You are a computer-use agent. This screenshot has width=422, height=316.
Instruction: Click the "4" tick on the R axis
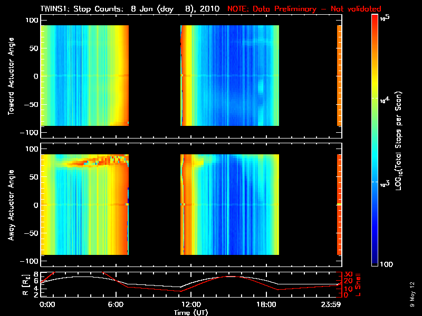(x=35, y=289)
